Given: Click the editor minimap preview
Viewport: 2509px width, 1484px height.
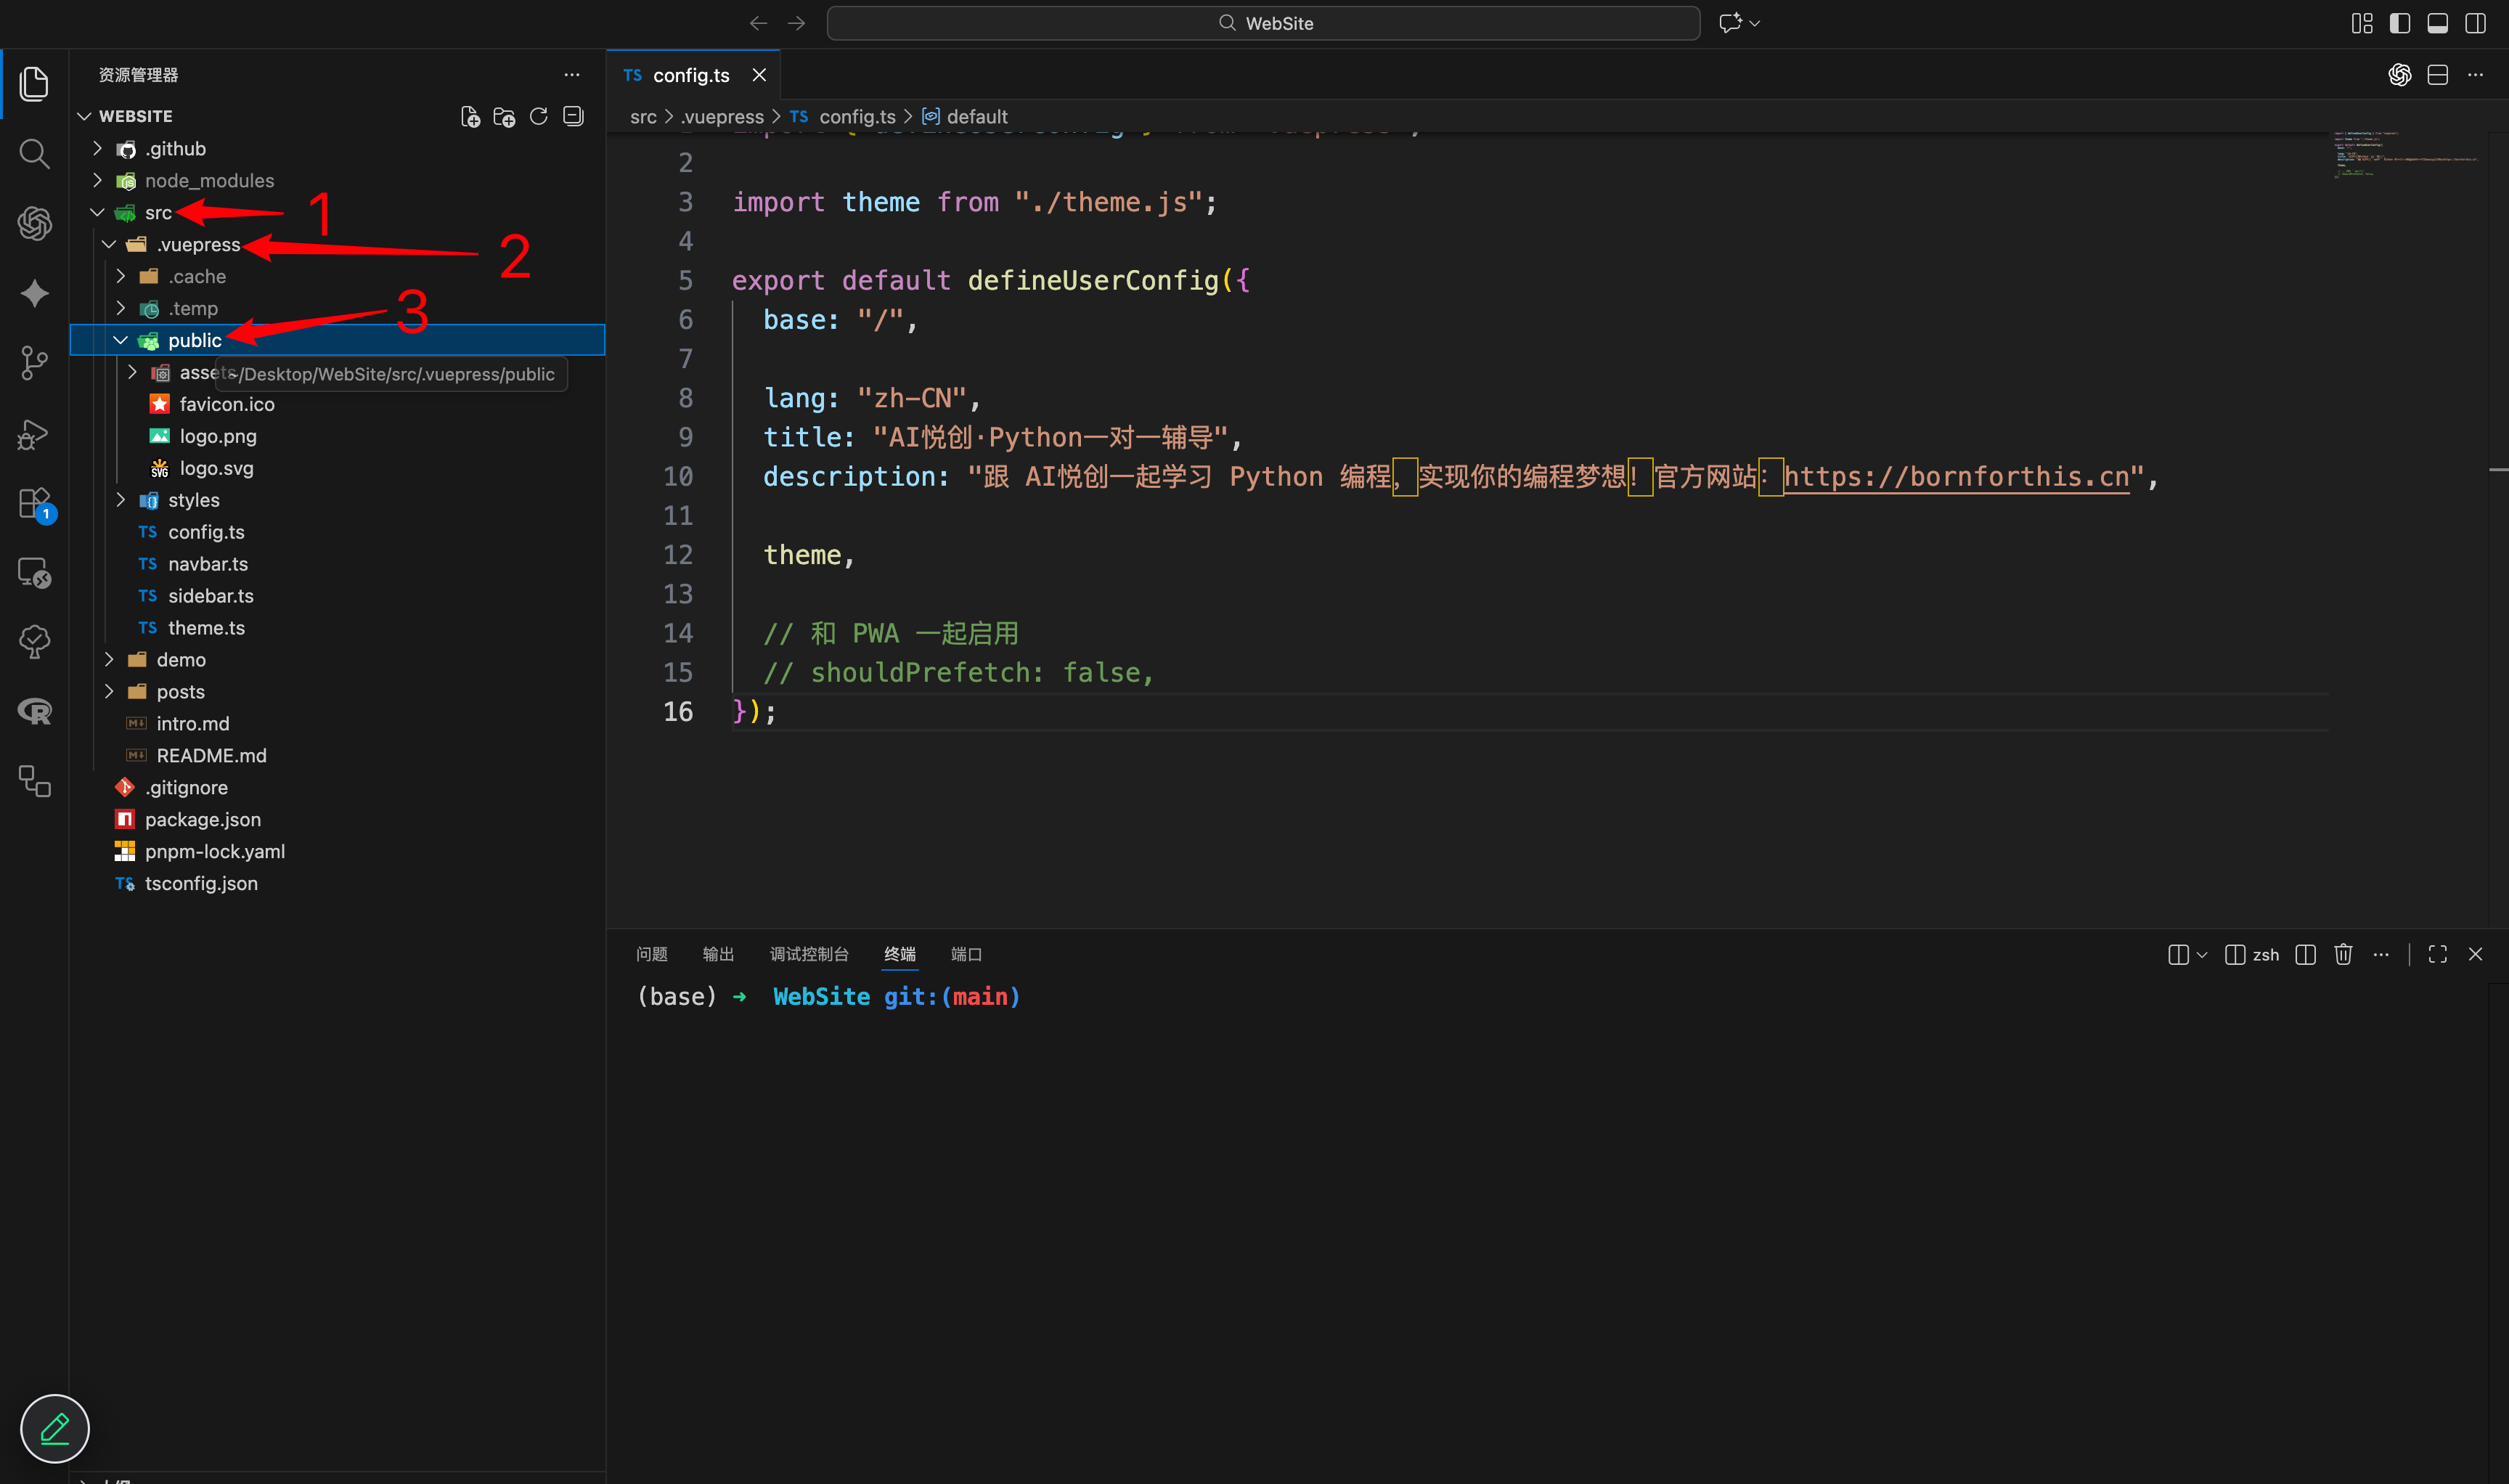Looking at the screenshot, I should [2405, 155].
